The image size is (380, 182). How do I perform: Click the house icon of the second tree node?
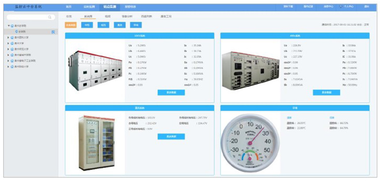[x=12, y=38]
